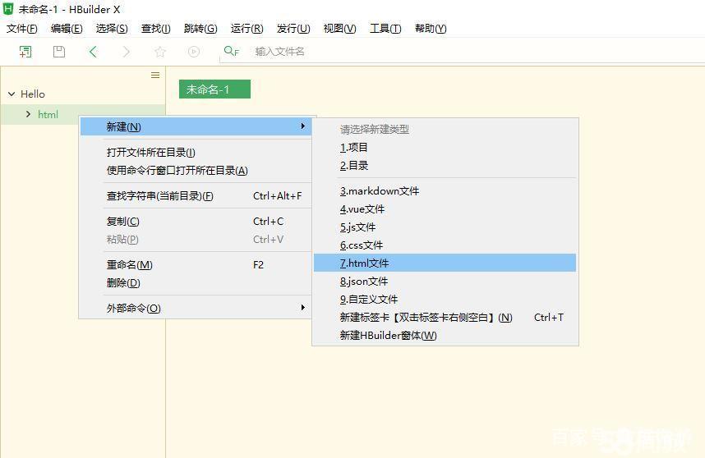
Task: Create a 3.markdown文件
Action: 445,190
